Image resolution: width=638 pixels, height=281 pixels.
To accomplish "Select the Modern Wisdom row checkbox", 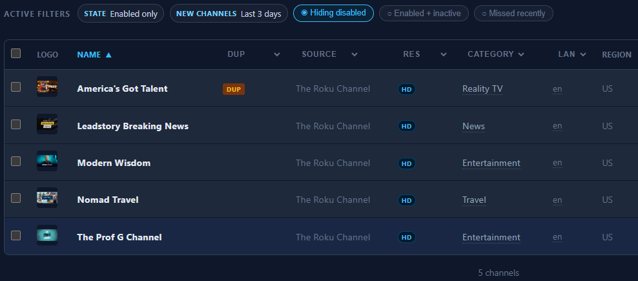I will click(16, 161).
